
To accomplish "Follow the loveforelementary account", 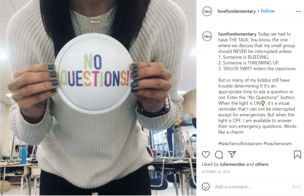I will (x=268, y=11).
